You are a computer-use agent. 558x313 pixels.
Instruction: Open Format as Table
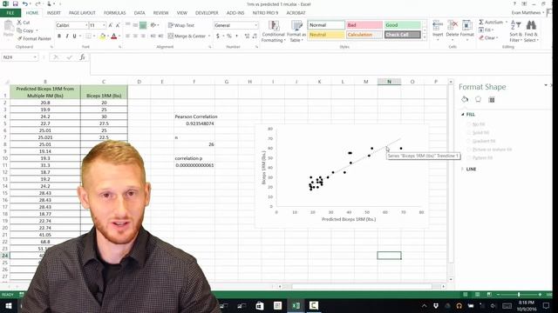click(x=296, y=31)
